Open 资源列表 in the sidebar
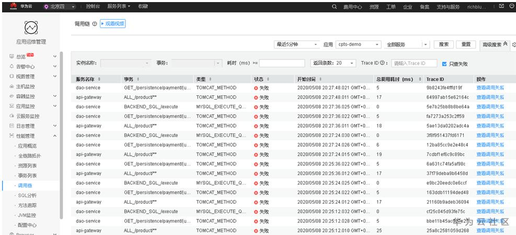The image size is (516, 235). click(x=27, y=166)
